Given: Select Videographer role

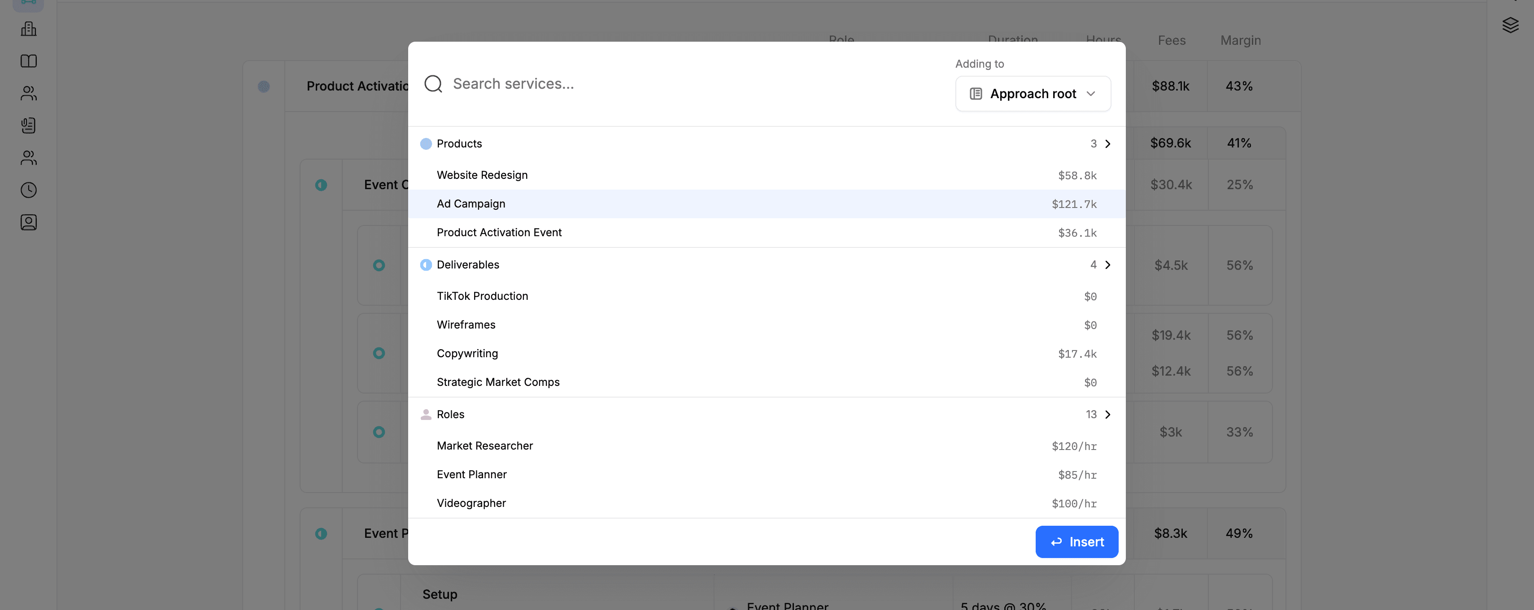Looking at the screenshot, I should (x=767, y=503).
